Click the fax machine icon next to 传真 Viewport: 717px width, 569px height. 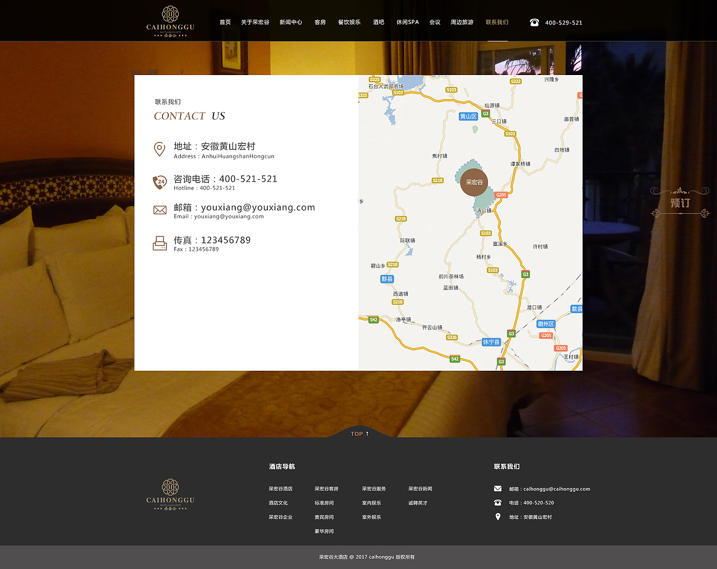160,243
